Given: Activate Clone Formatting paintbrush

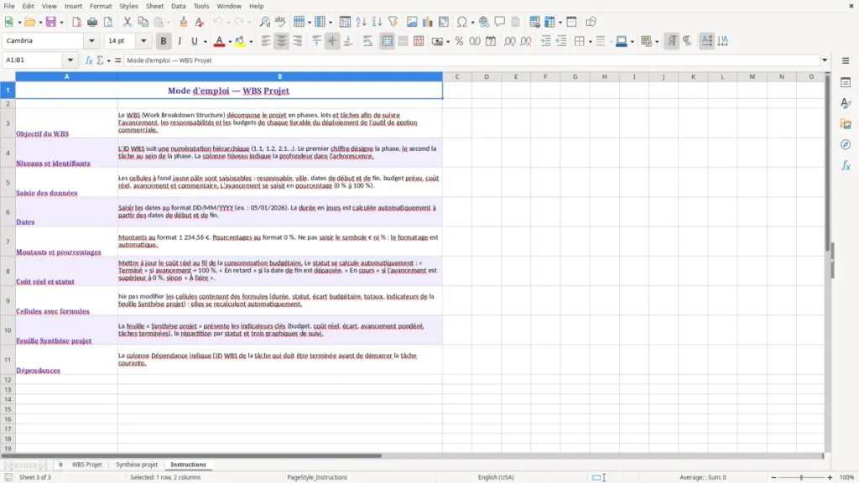Looking at the screenshot, I should point(184,22).
